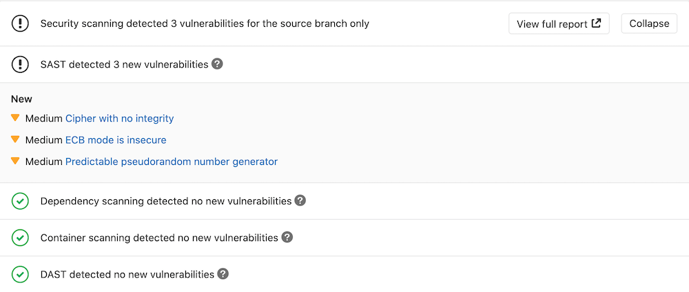
Task: Click the medium severity triangle for Cipher
Action: click(x=15, y=118)
